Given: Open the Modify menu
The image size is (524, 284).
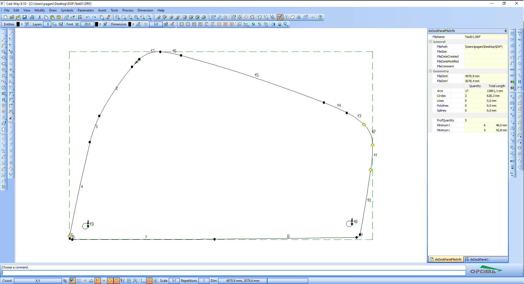Looking at the screenshot, I should coord(40,10).
